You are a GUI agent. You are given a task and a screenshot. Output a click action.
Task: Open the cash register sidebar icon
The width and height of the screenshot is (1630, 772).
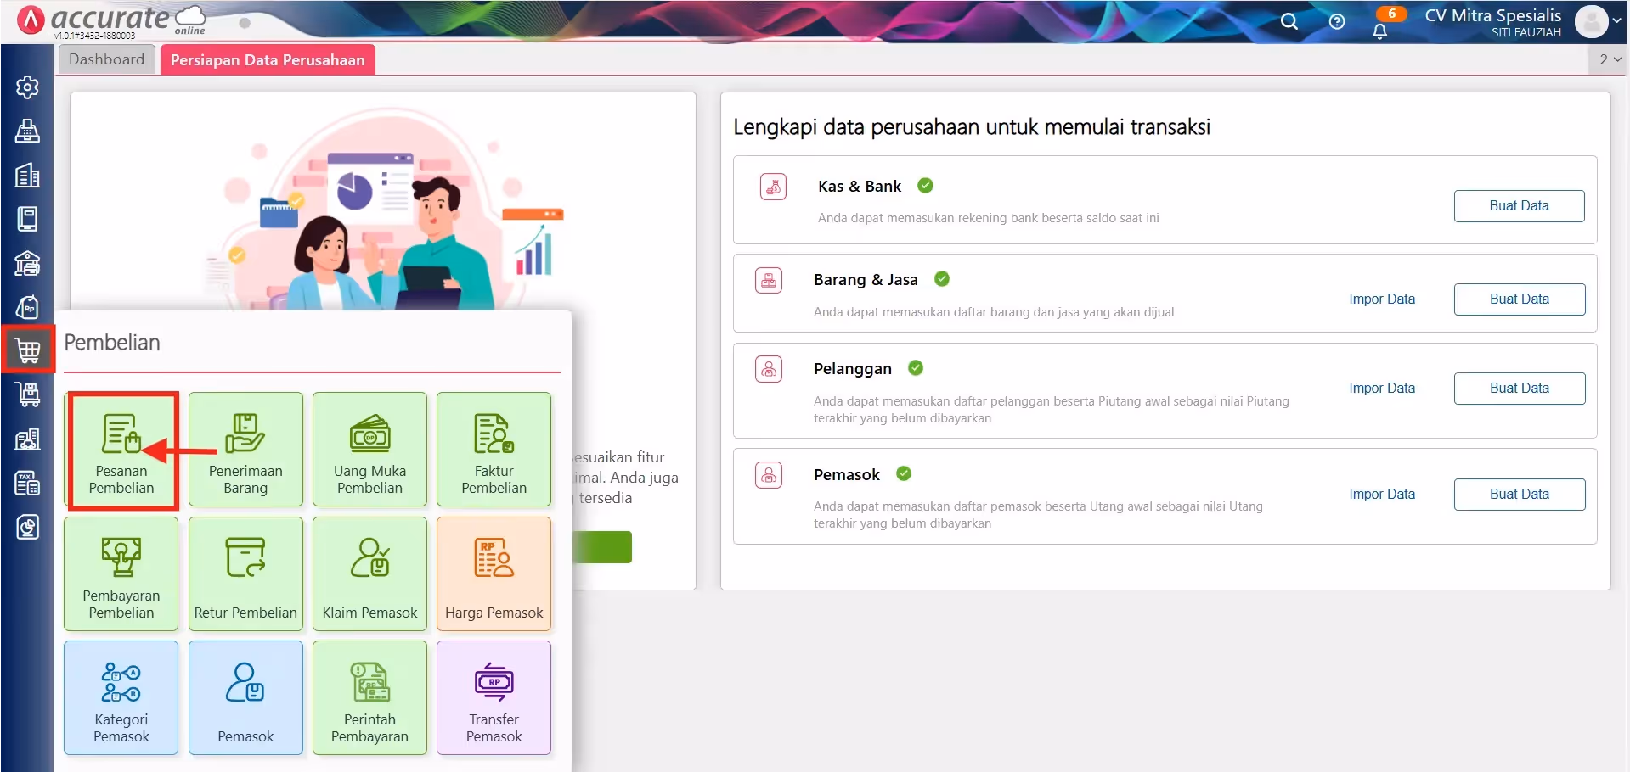[27, 131]
